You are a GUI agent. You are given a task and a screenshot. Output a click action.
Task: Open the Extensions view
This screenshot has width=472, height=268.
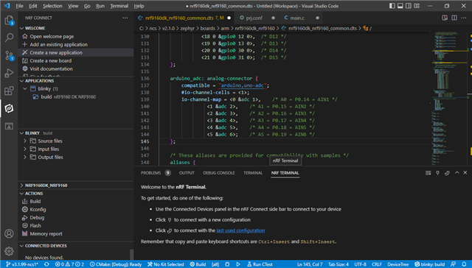pyautogui.click(x=9, y=91)
